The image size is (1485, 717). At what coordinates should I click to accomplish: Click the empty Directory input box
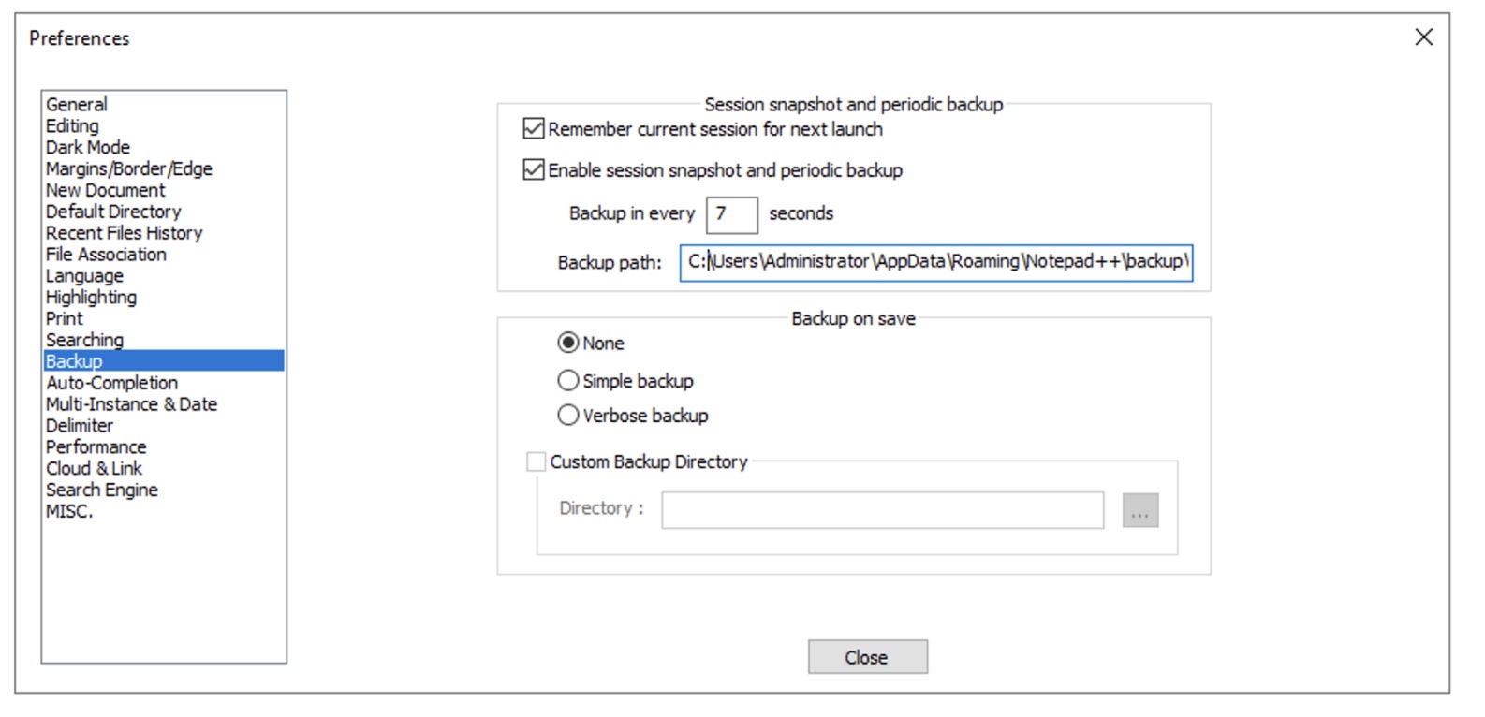(x=883, y=508)
